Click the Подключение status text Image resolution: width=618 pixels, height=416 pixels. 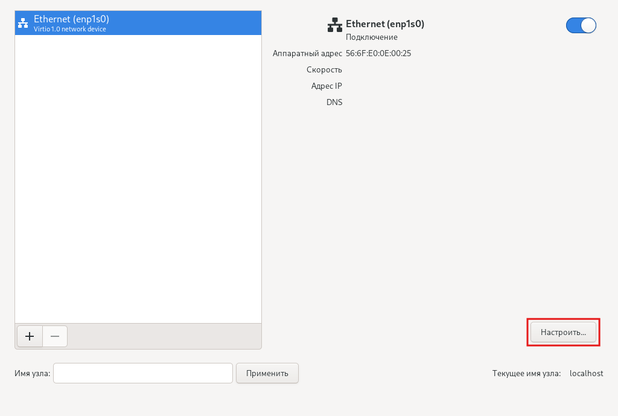[372, 37]
